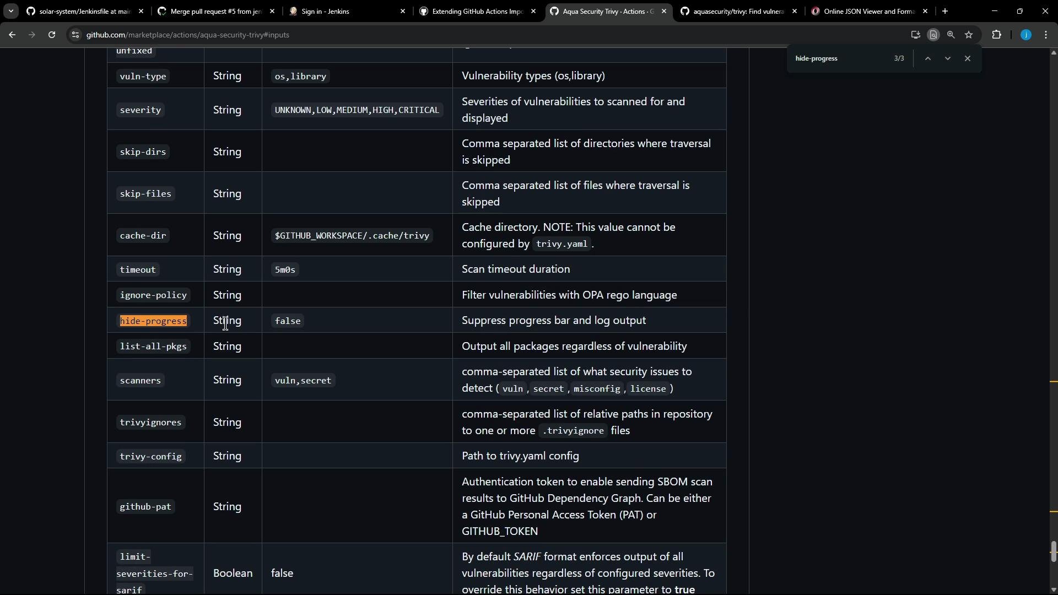1058x595 pixels.
Task: Open the tab search dropdown
Action: [x=10, y=11]
